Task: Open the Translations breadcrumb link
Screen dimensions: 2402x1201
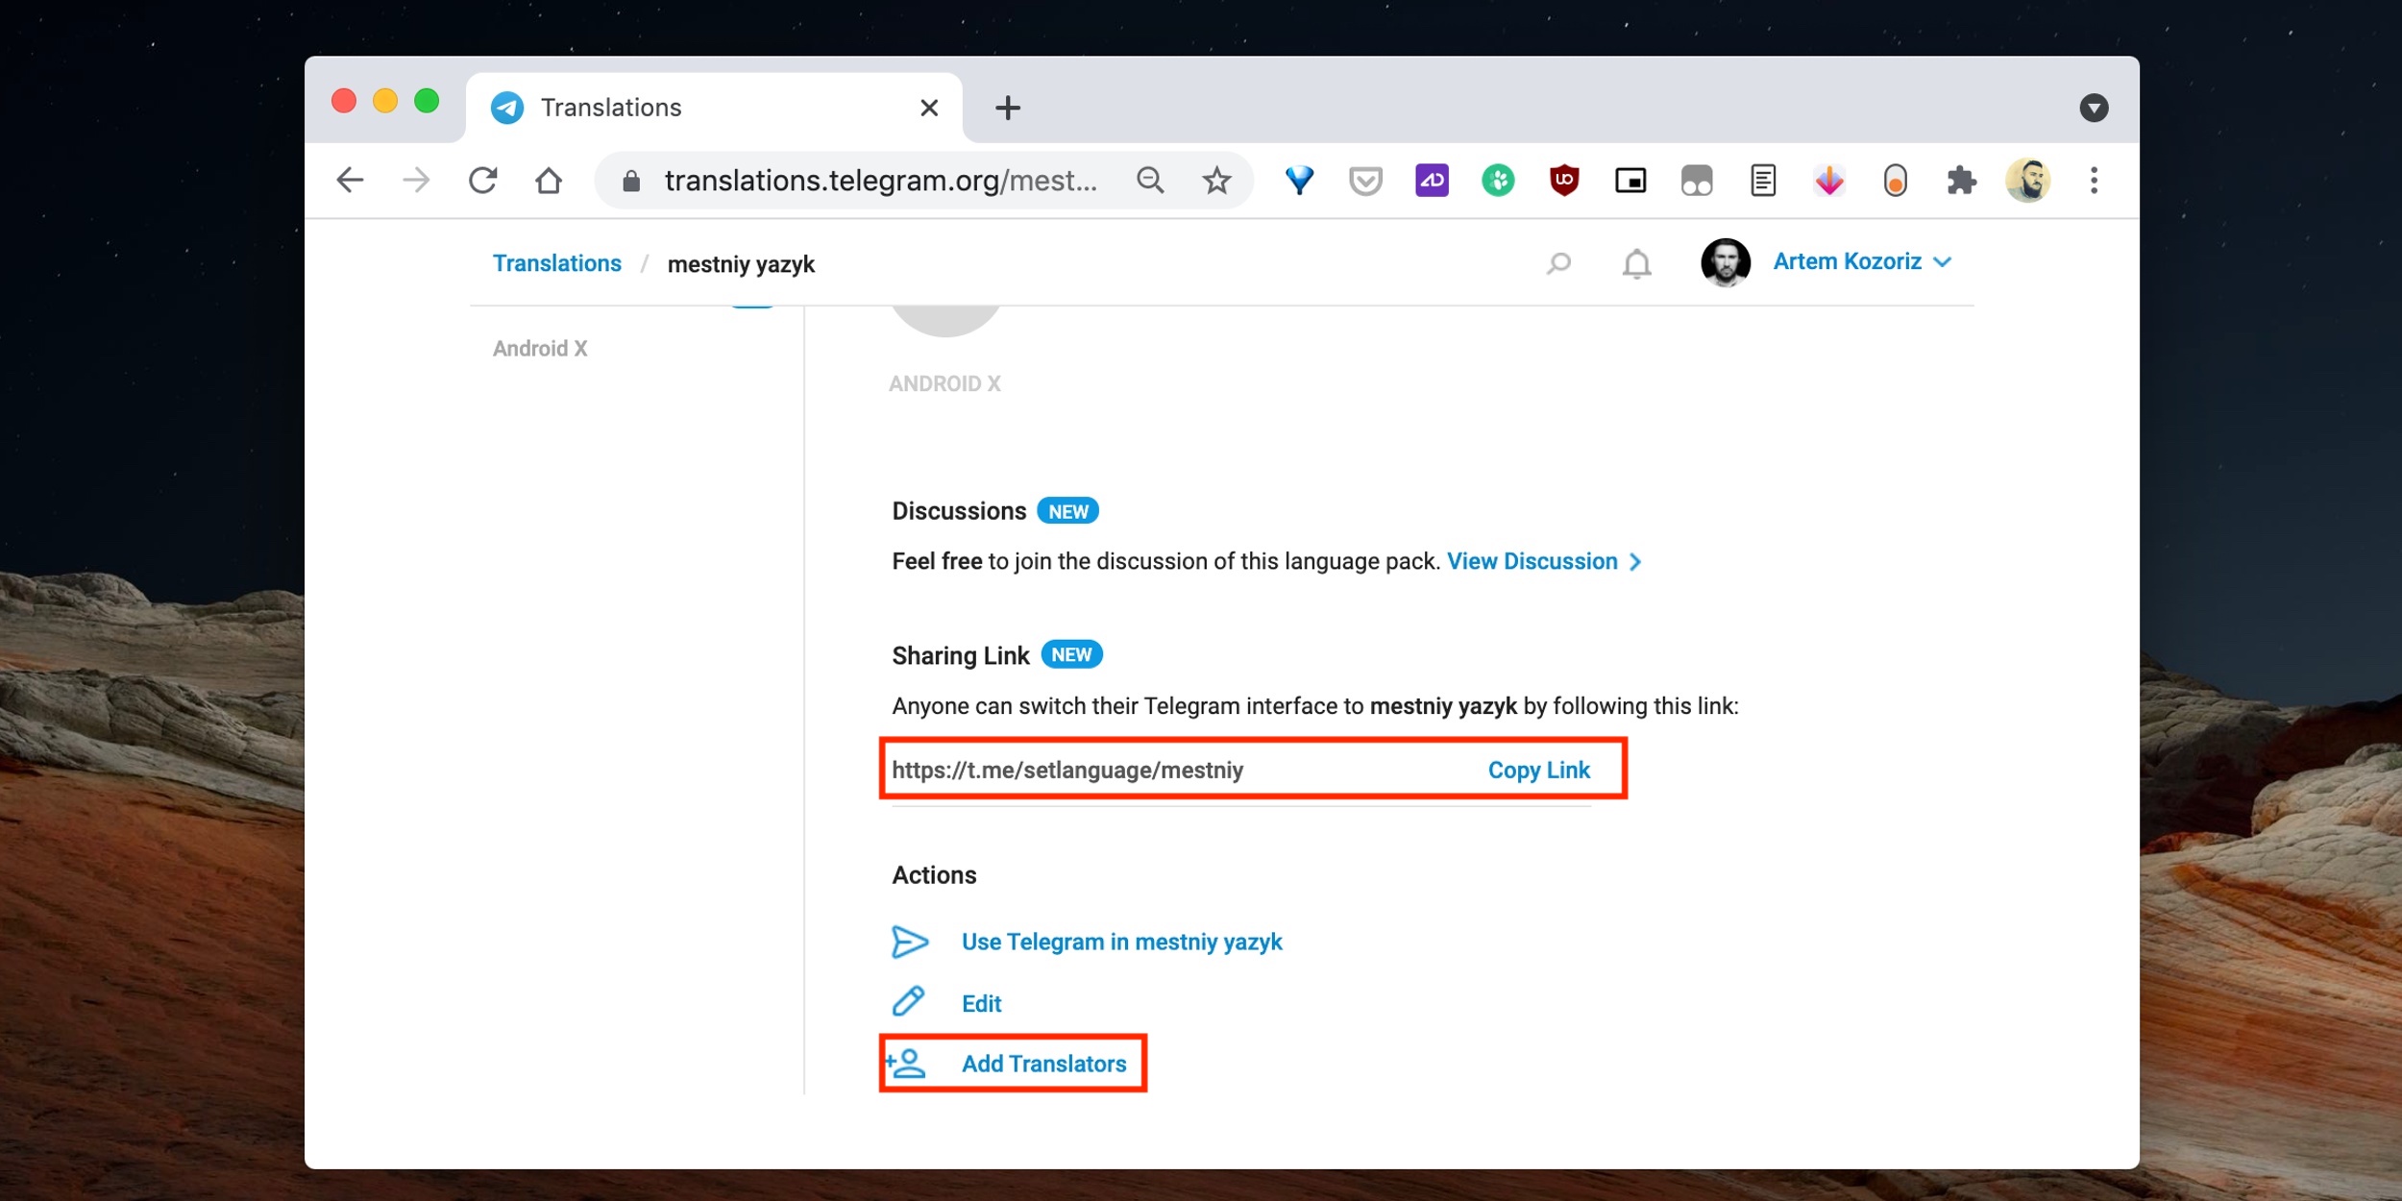Action: tap(557, 263)
